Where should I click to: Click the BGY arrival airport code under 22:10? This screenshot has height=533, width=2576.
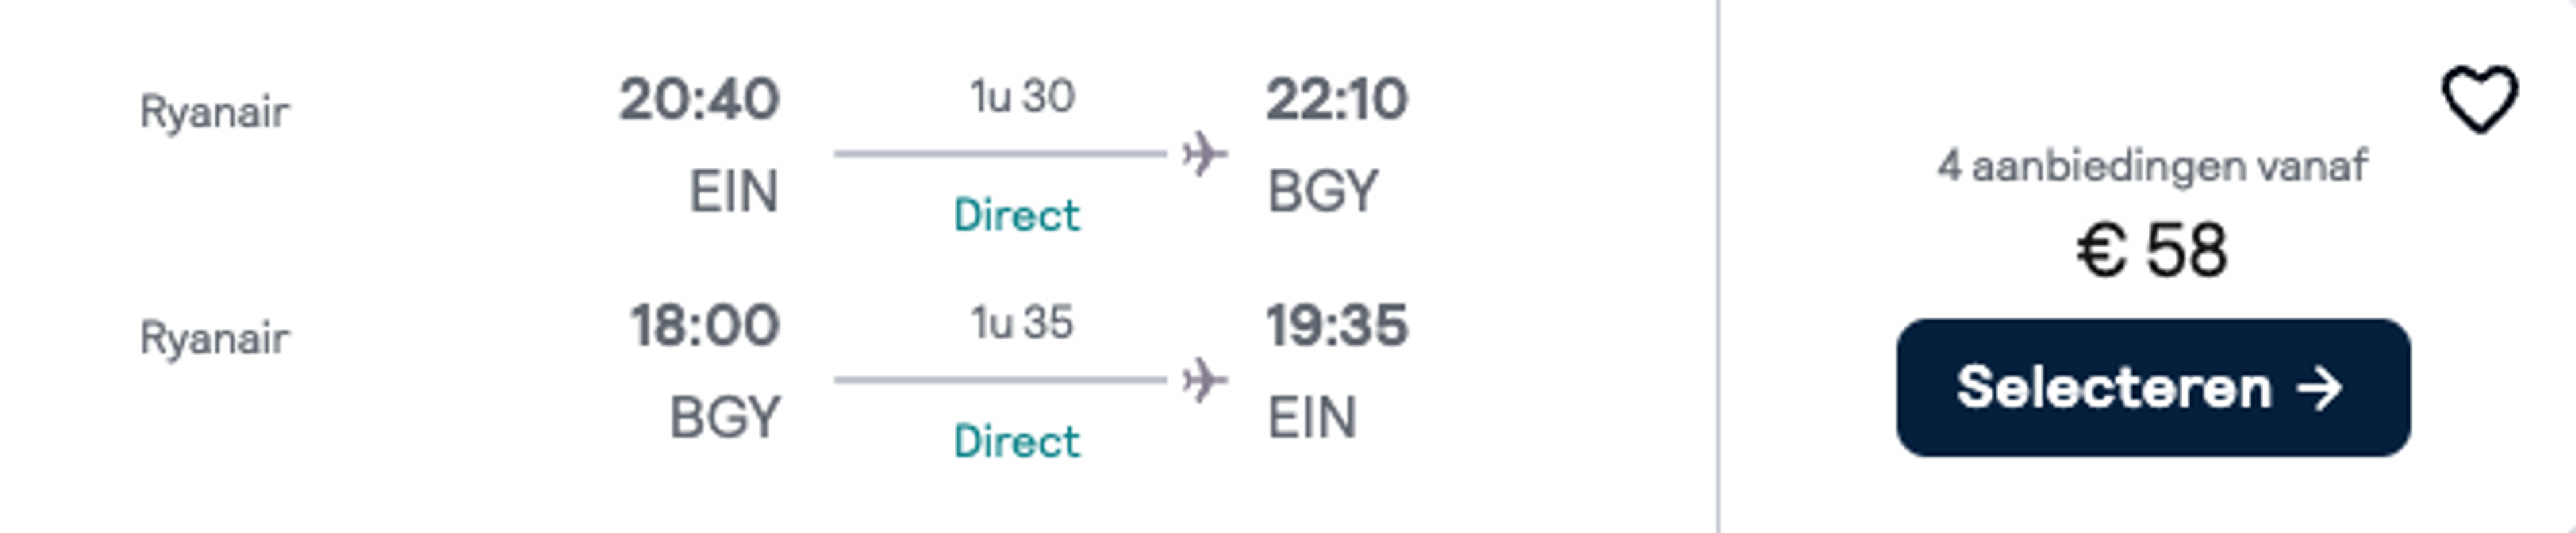[1323, 191]
